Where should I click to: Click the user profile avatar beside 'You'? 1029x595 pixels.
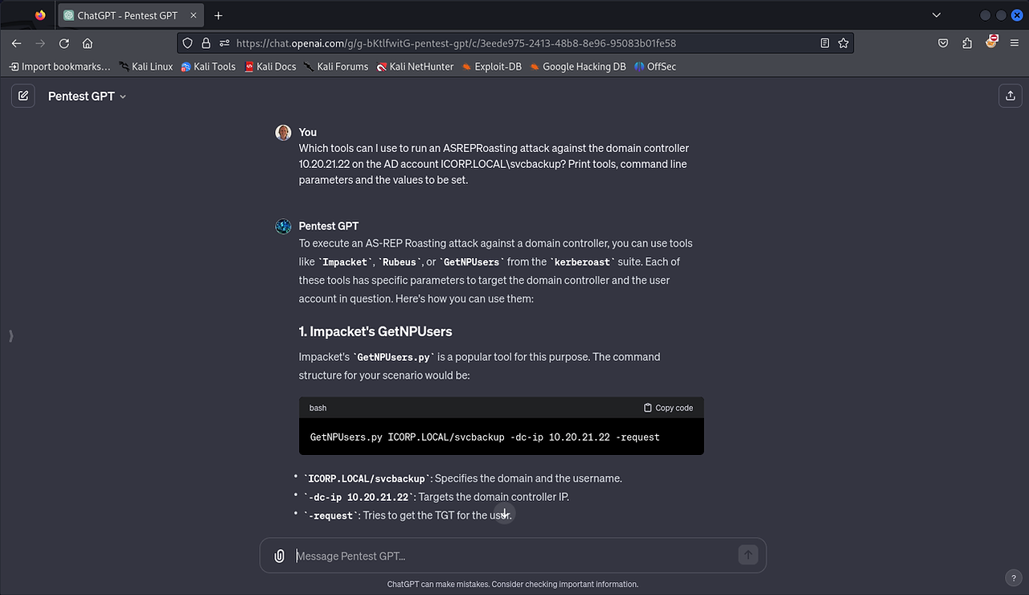click(x=283, y=133)
